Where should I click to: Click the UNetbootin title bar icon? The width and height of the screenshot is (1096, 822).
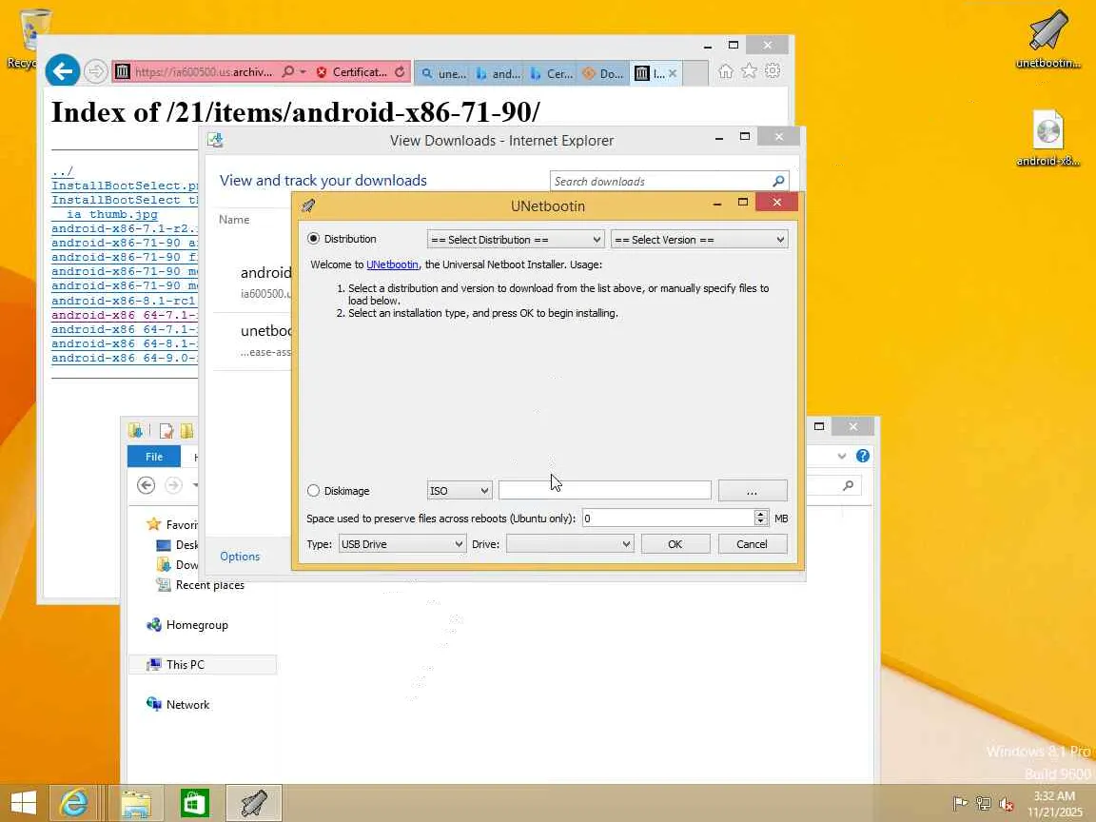pos(308,205)
